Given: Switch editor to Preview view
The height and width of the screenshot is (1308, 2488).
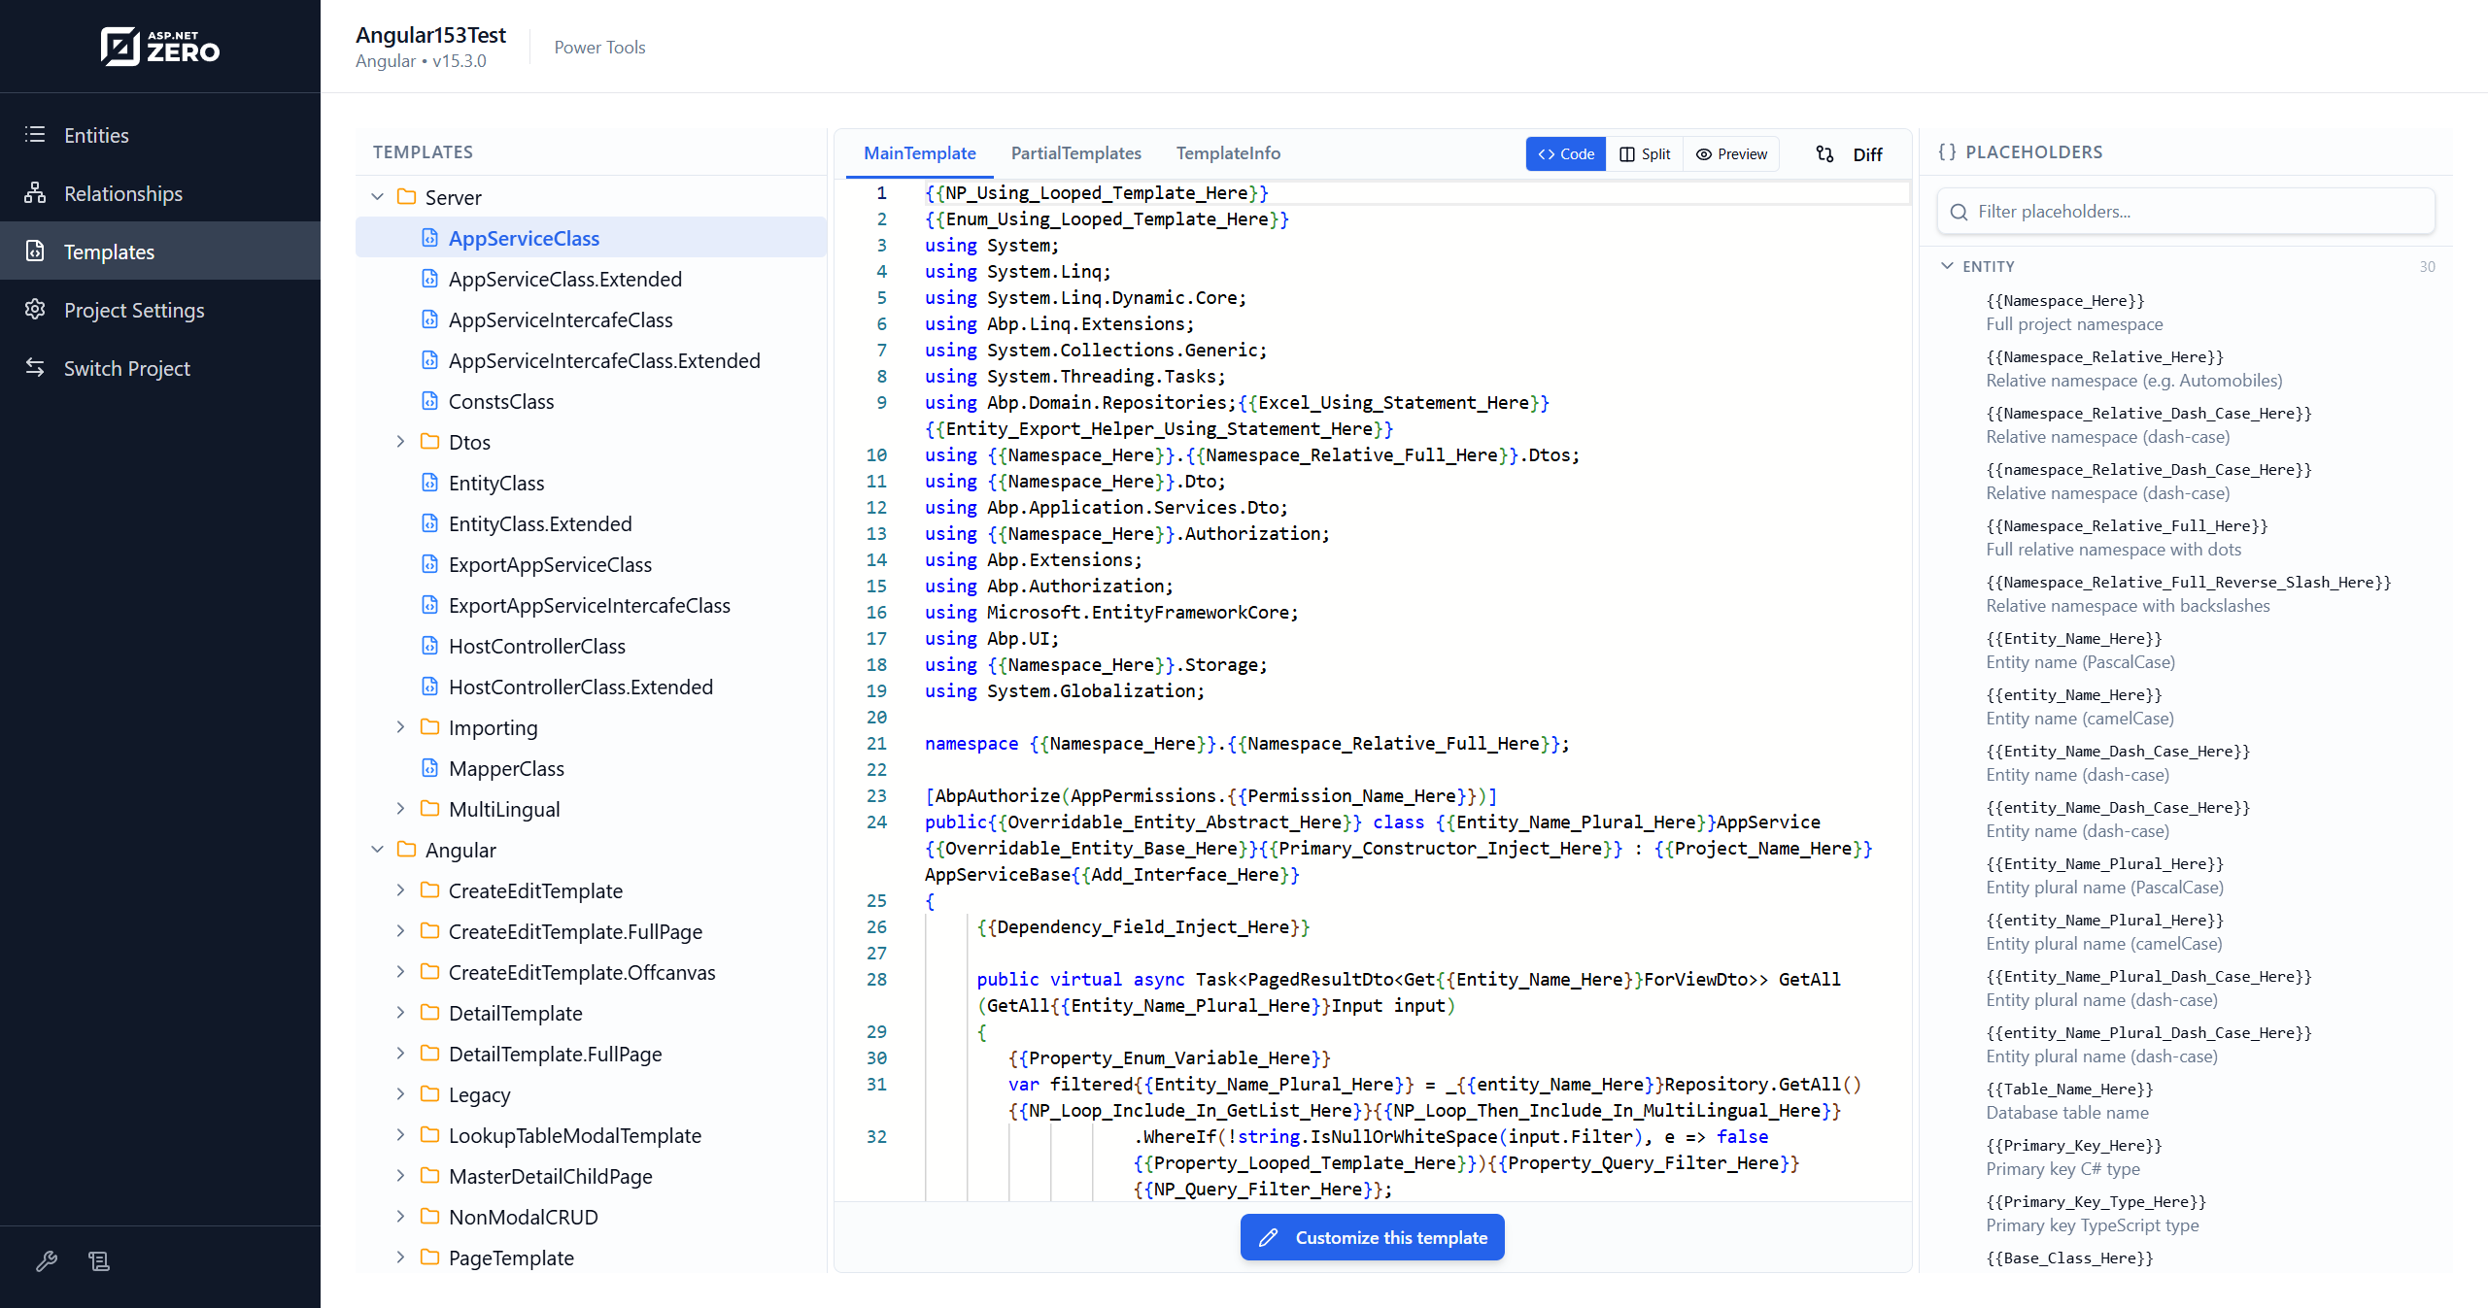Looking at the screenshot, I should [x=1731, y=154].
